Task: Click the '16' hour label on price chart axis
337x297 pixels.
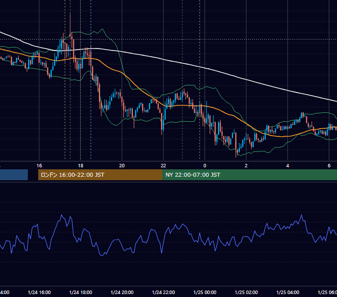Action: point(39,166)
